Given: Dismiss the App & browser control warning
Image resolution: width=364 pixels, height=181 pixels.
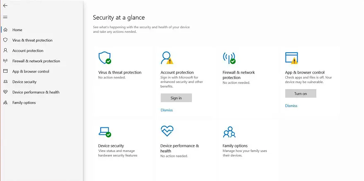Looking at the screenshot, I should pyautogui.click(x=291, y=106).
